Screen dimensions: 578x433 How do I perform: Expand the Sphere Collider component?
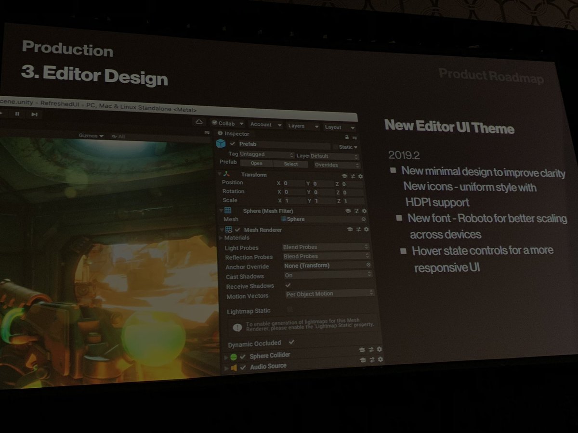pyautogui.click(x=226, y=357)
